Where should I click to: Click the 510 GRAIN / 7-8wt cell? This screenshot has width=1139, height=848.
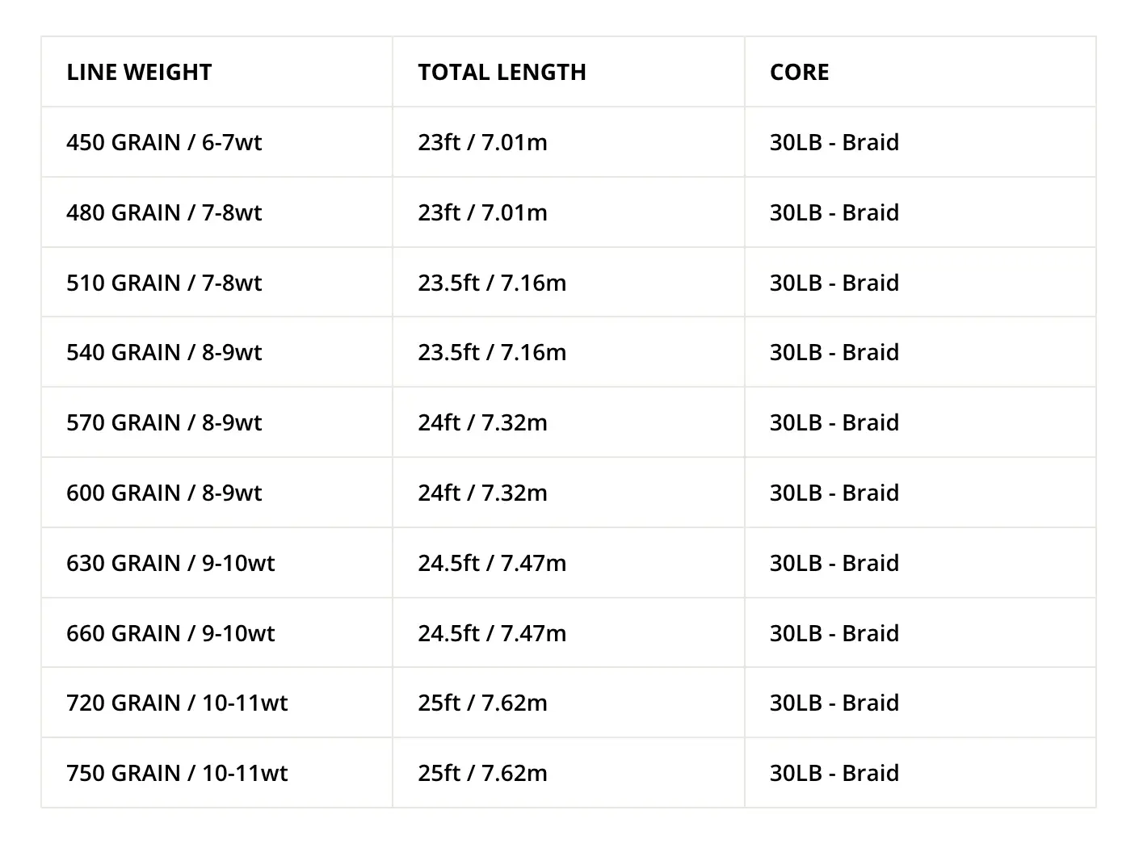[x=164, y=283]
